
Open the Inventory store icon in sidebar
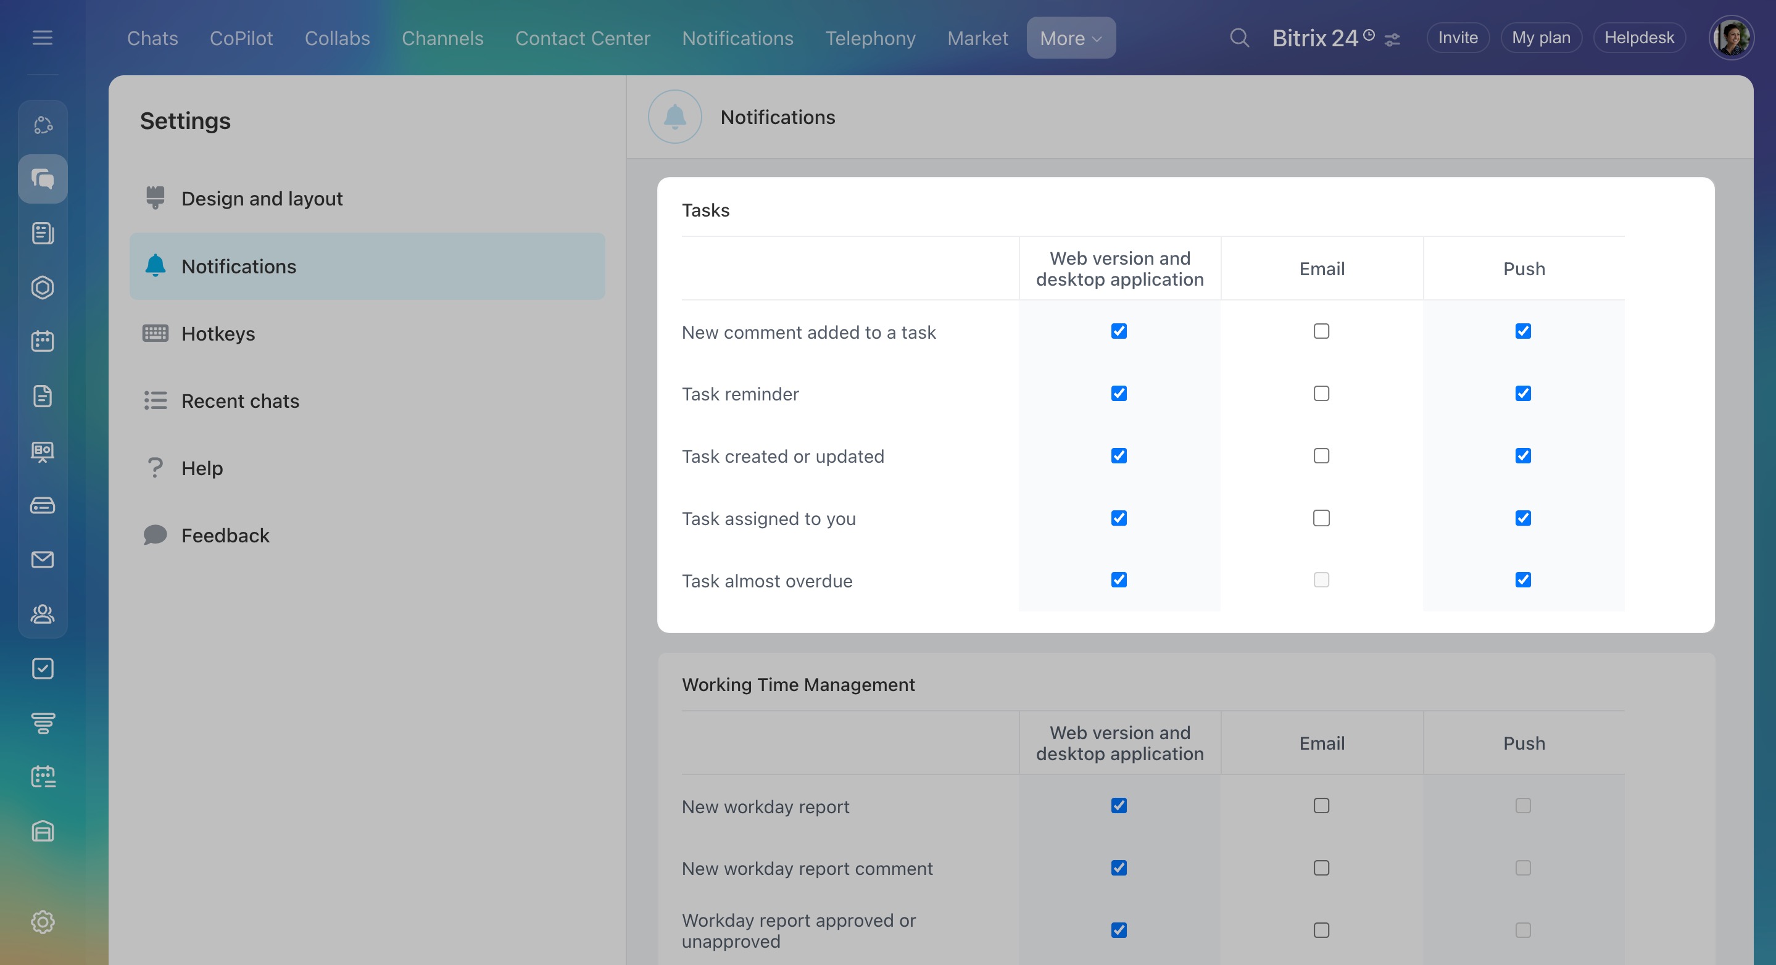pyautogui.click(x=43, y=831)
